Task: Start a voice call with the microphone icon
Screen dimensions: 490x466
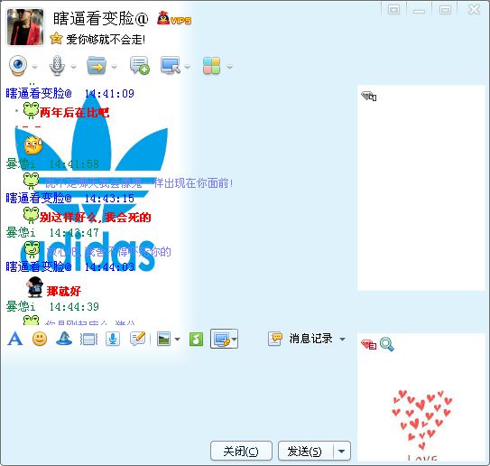Action: [x=57, y=65]
